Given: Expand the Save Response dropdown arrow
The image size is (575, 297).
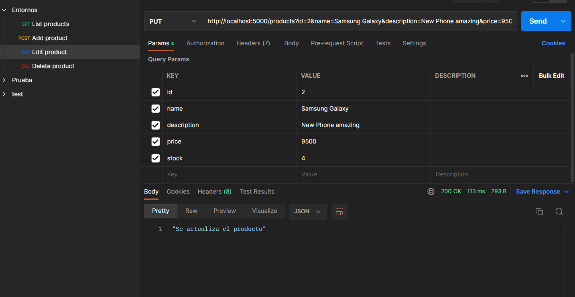Looking at the screenshot, I should point(567,192).
